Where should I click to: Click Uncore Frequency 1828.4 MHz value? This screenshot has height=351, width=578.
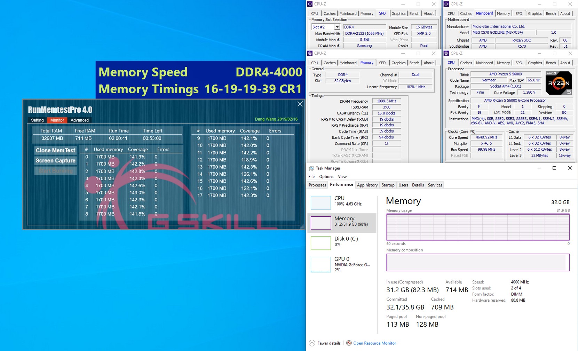(x=415, y=87)
